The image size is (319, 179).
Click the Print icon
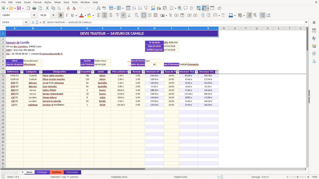click(x=35, y=8)
